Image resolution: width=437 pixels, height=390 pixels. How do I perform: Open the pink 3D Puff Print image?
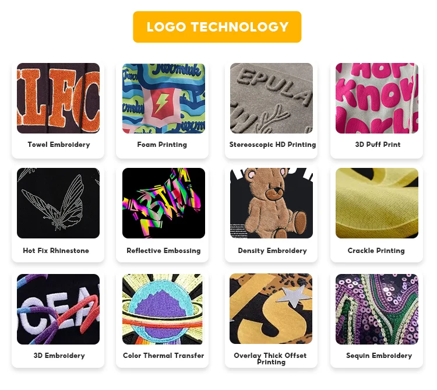(x=377, y=98)
